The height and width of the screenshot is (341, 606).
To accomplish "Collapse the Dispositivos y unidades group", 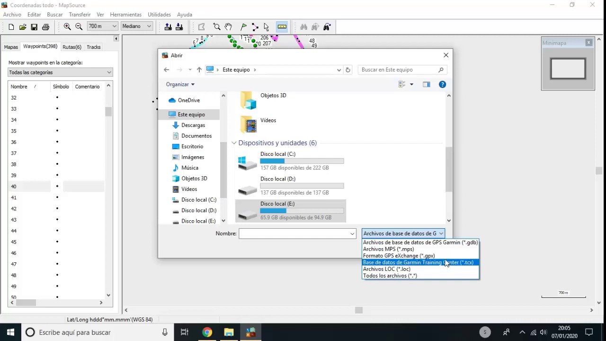I will 234,143.
